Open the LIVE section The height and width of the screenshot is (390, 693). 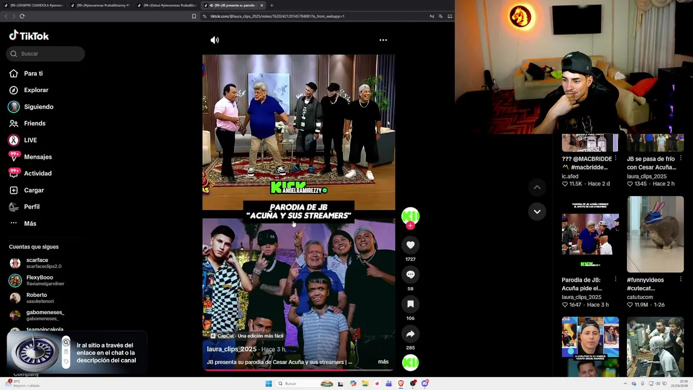[x=30, y=140]
